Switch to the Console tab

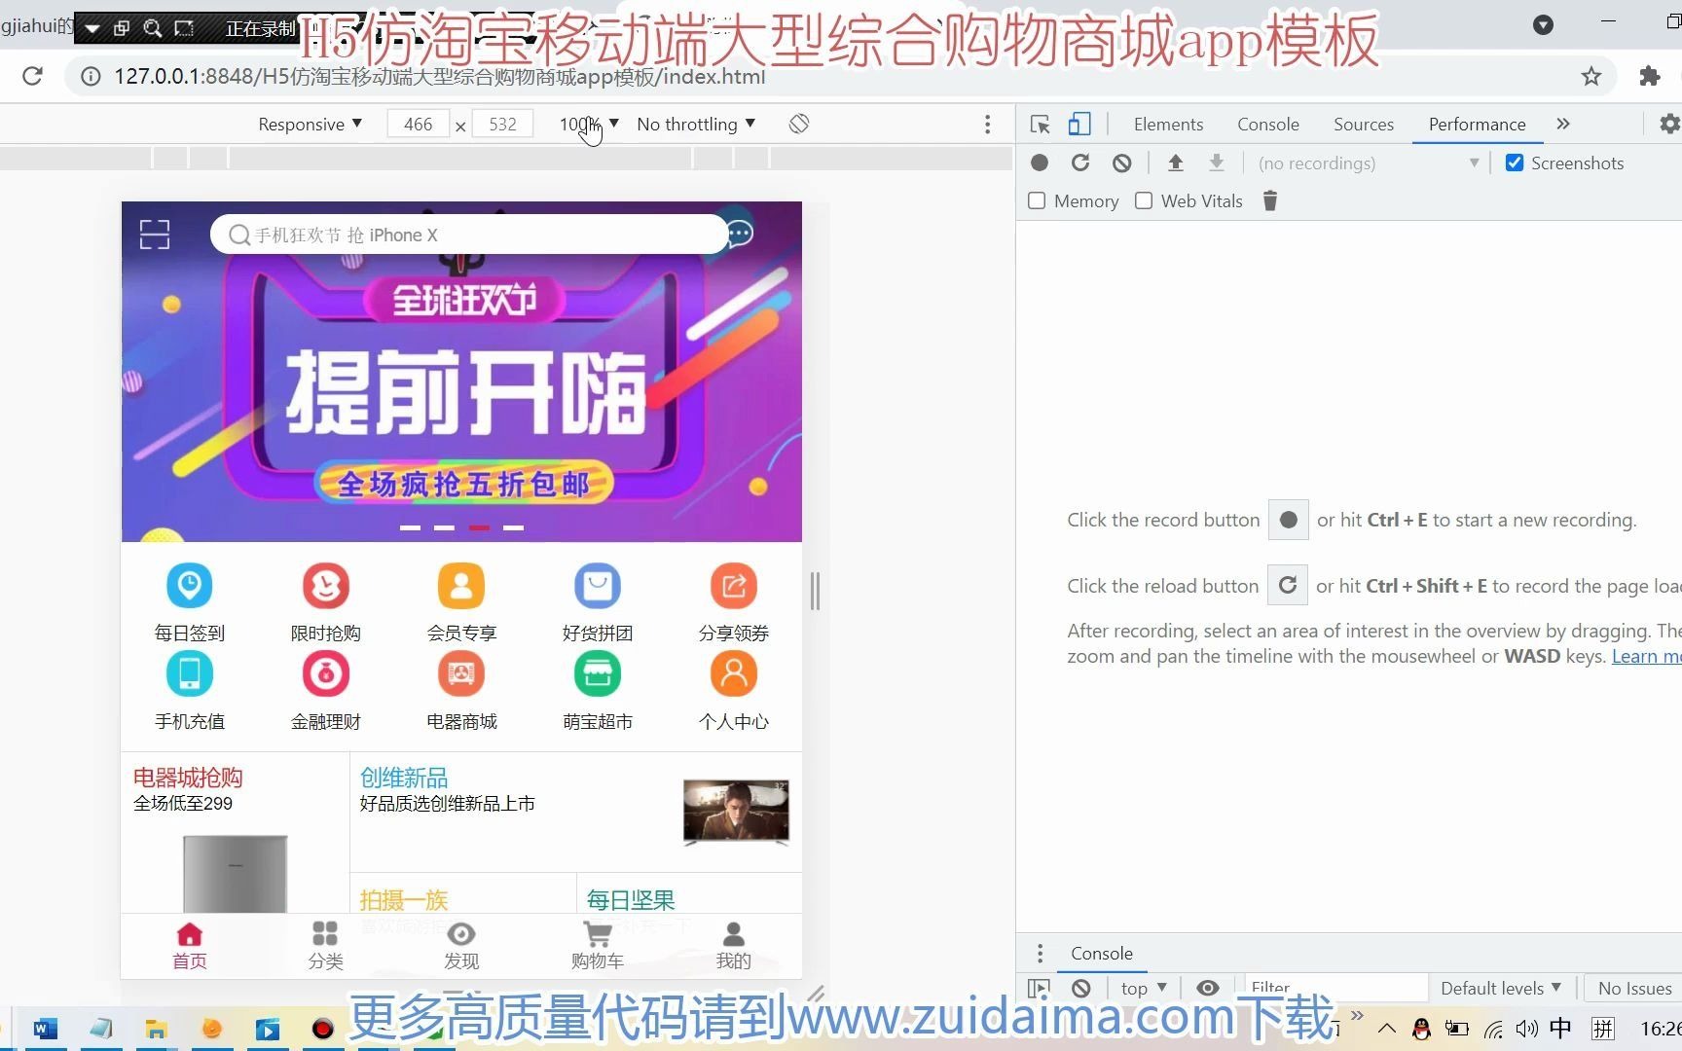pyautogui.click(x=1268, y=124)
